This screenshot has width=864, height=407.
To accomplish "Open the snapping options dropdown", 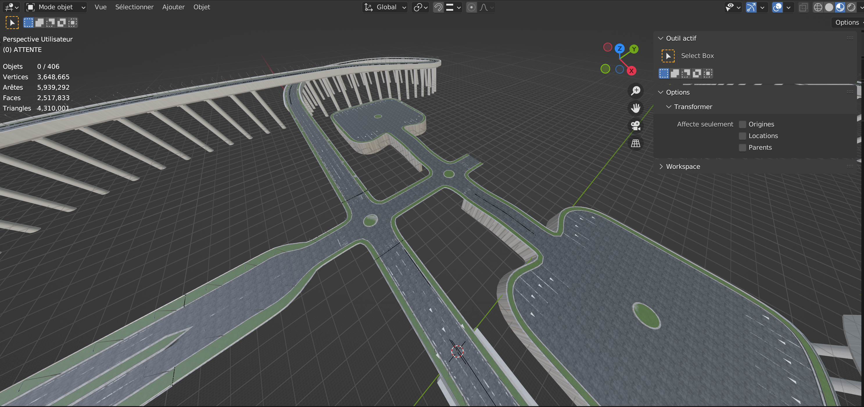I will click(x=453, y=7).
